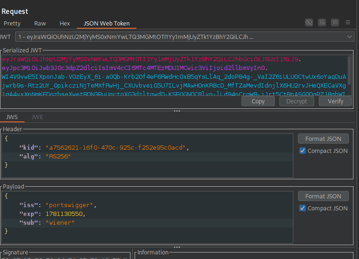Click the Decrypt button

[297, 101]
